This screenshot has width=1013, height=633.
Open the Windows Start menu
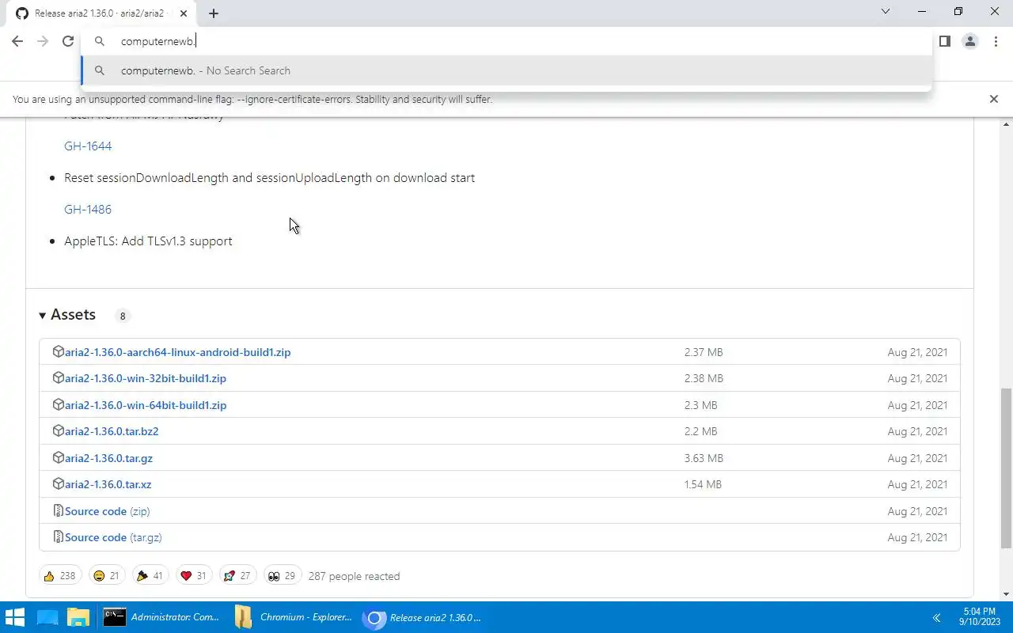[x=15, y=617]
